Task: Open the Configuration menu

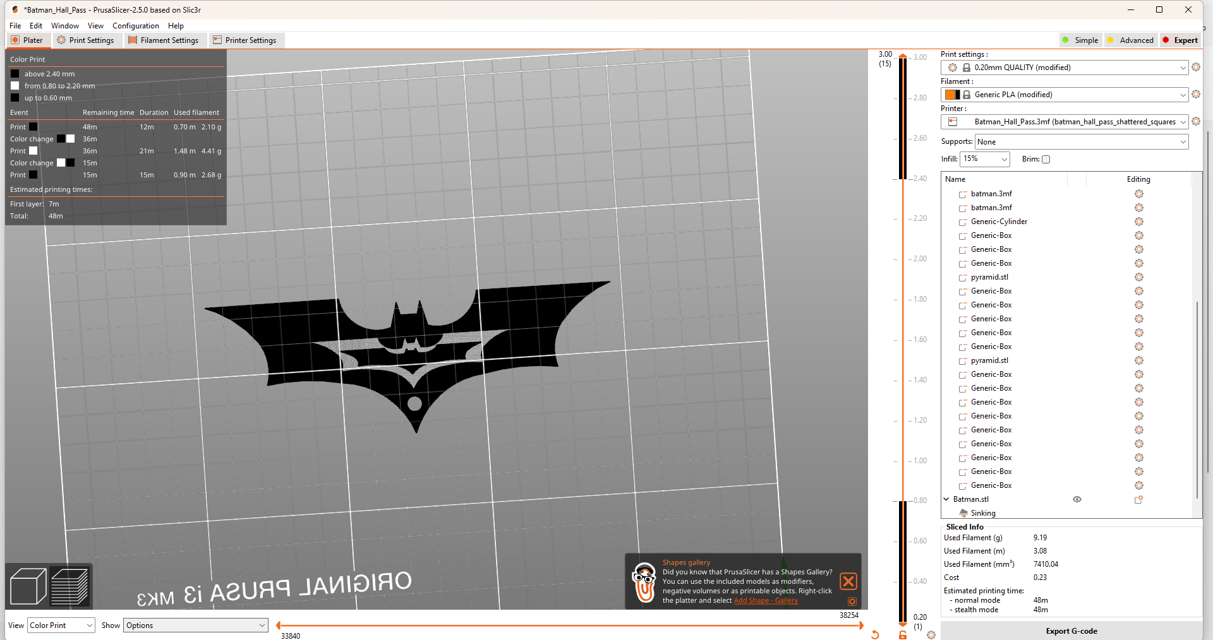Action: pos(135,26)
